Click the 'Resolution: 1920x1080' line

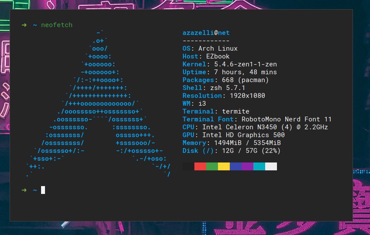[x=224, y=96]
